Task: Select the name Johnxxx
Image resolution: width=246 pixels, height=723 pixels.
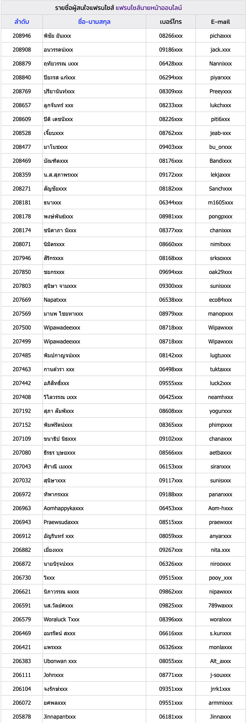Action: (x=54, y=675)
